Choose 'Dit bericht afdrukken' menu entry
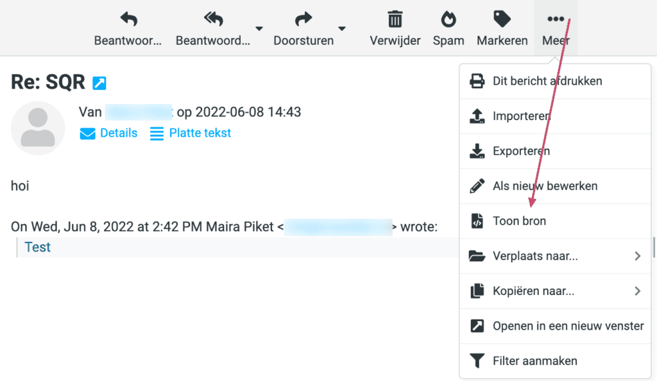The image size is (657, 381). [547, 81]
